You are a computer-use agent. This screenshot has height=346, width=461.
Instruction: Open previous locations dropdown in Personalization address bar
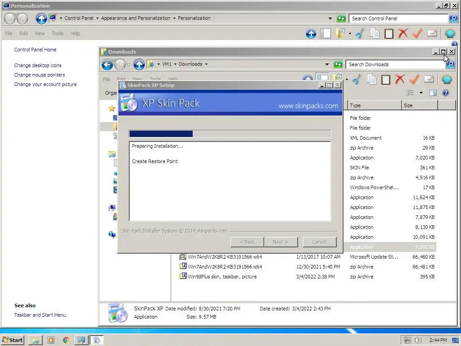tap(330, 18)
